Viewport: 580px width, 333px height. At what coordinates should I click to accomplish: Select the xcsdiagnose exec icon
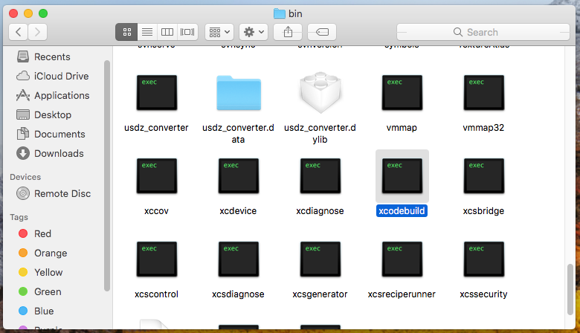(x=239, y=259)
